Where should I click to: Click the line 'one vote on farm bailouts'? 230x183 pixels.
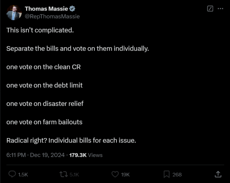44,122
